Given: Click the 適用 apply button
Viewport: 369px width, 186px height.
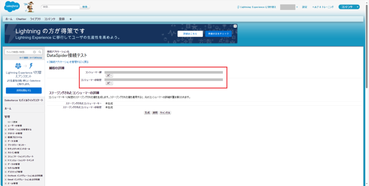Looking at the screenshot, I should 155,113.
